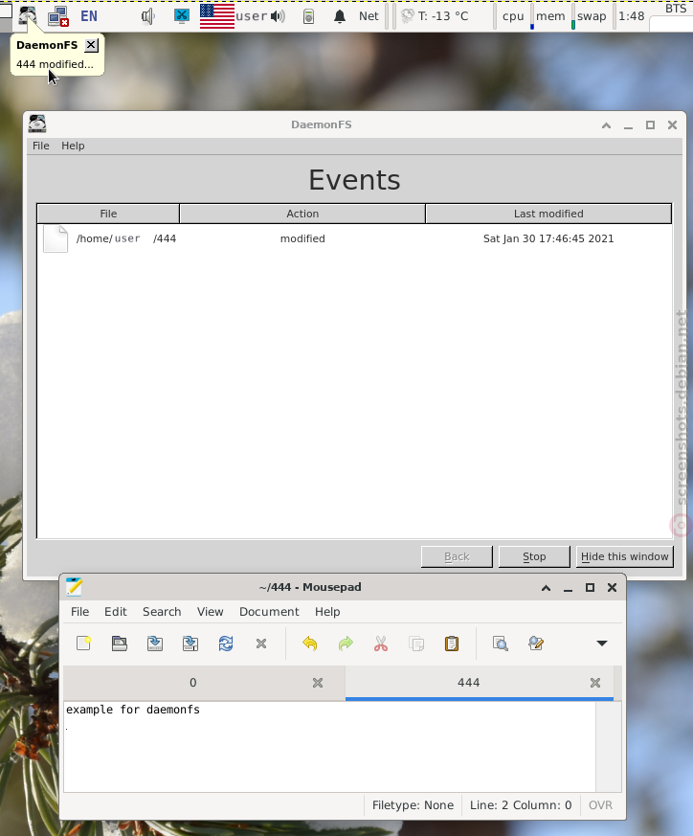Open the Edit menu in Mousepad
The width and height of the screenshot is (693, 836).
116,612
